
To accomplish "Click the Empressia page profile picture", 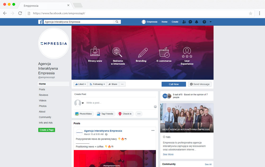I will click(54, 43).
